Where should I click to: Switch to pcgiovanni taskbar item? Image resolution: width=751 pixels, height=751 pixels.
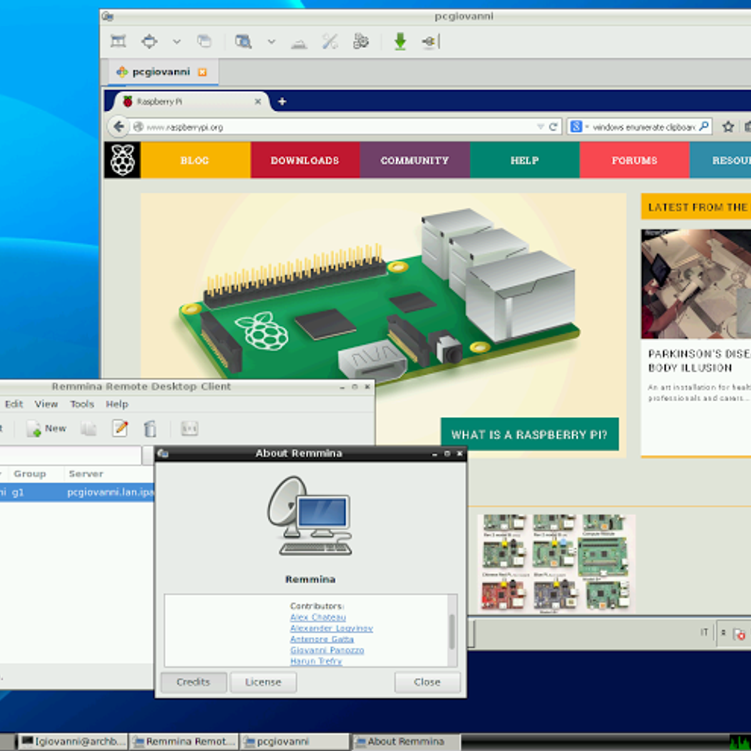pyautogui.click(x=295, y=742)
